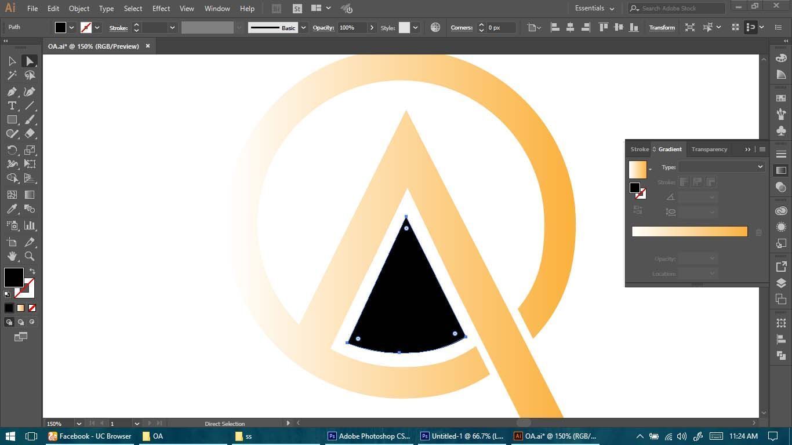Switch to the Stroke panel tab

pyautogui.click(x=640, y=149)
